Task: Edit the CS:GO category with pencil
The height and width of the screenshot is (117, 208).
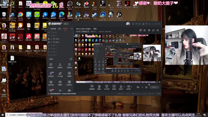Action: [x=88, y=31]
